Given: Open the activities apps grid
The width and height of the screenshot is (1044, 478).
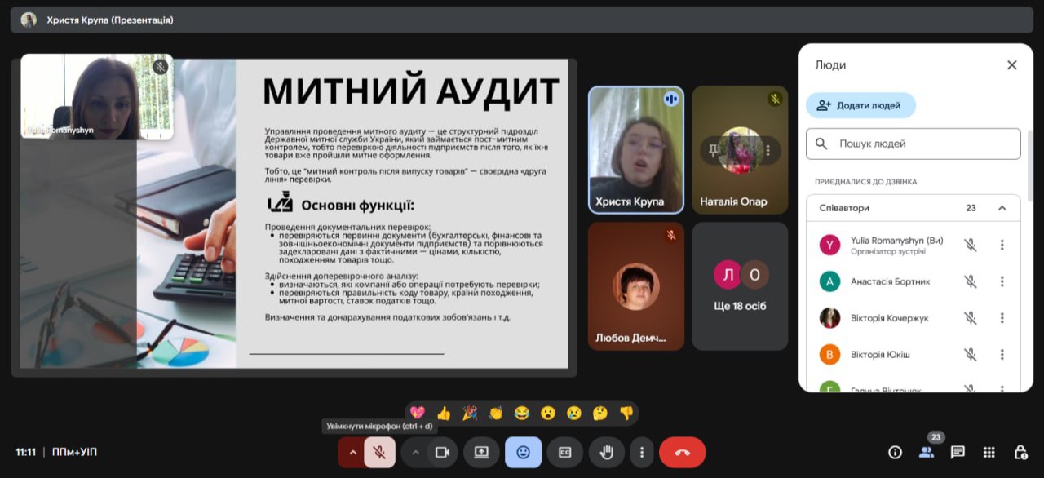Looking at the screenshot, I should 988,451.
